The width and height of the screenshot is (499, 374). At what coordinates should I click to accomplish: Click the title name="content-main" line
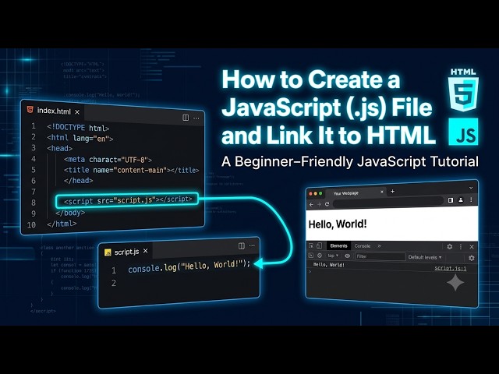(131, 170)
